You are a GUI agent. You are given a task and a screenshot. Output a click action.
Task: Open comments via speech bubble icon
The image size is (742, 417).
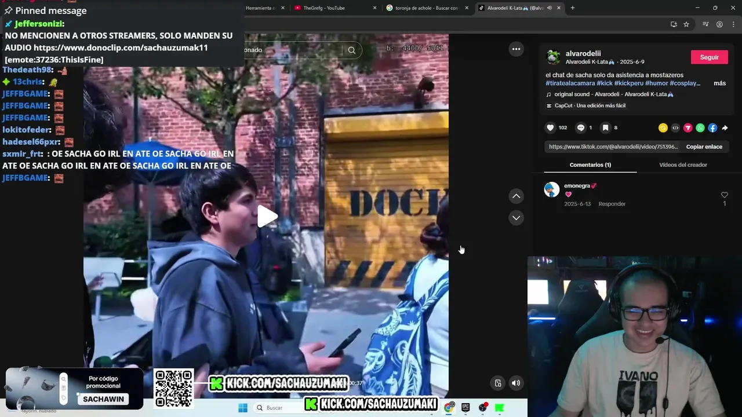(x=580, y=128)
